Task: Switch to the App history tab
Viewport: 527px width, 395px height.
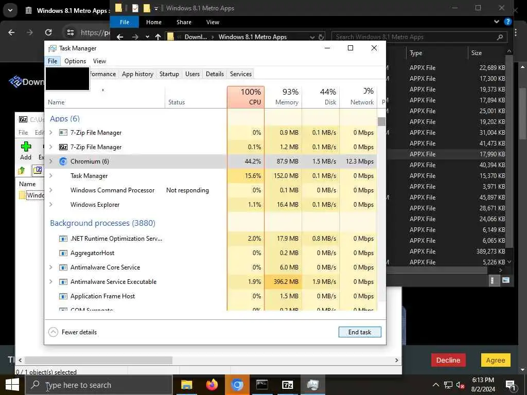Action: pyautogui.click(x=137, y=74)
